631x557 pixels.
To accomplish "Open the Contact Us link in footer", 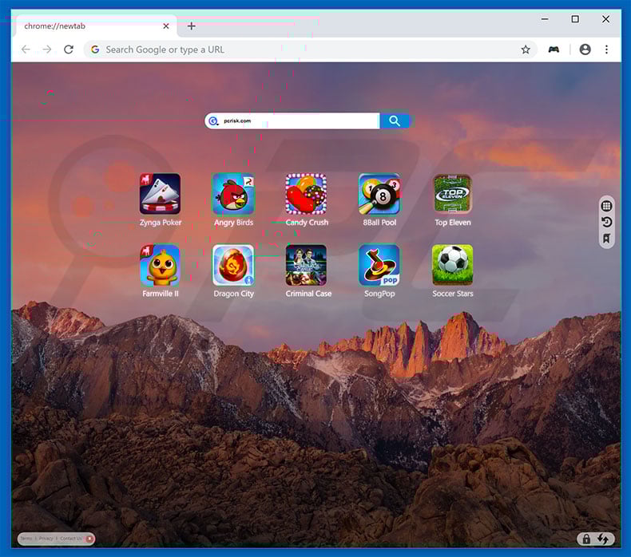I will click(x=71, y=539).
